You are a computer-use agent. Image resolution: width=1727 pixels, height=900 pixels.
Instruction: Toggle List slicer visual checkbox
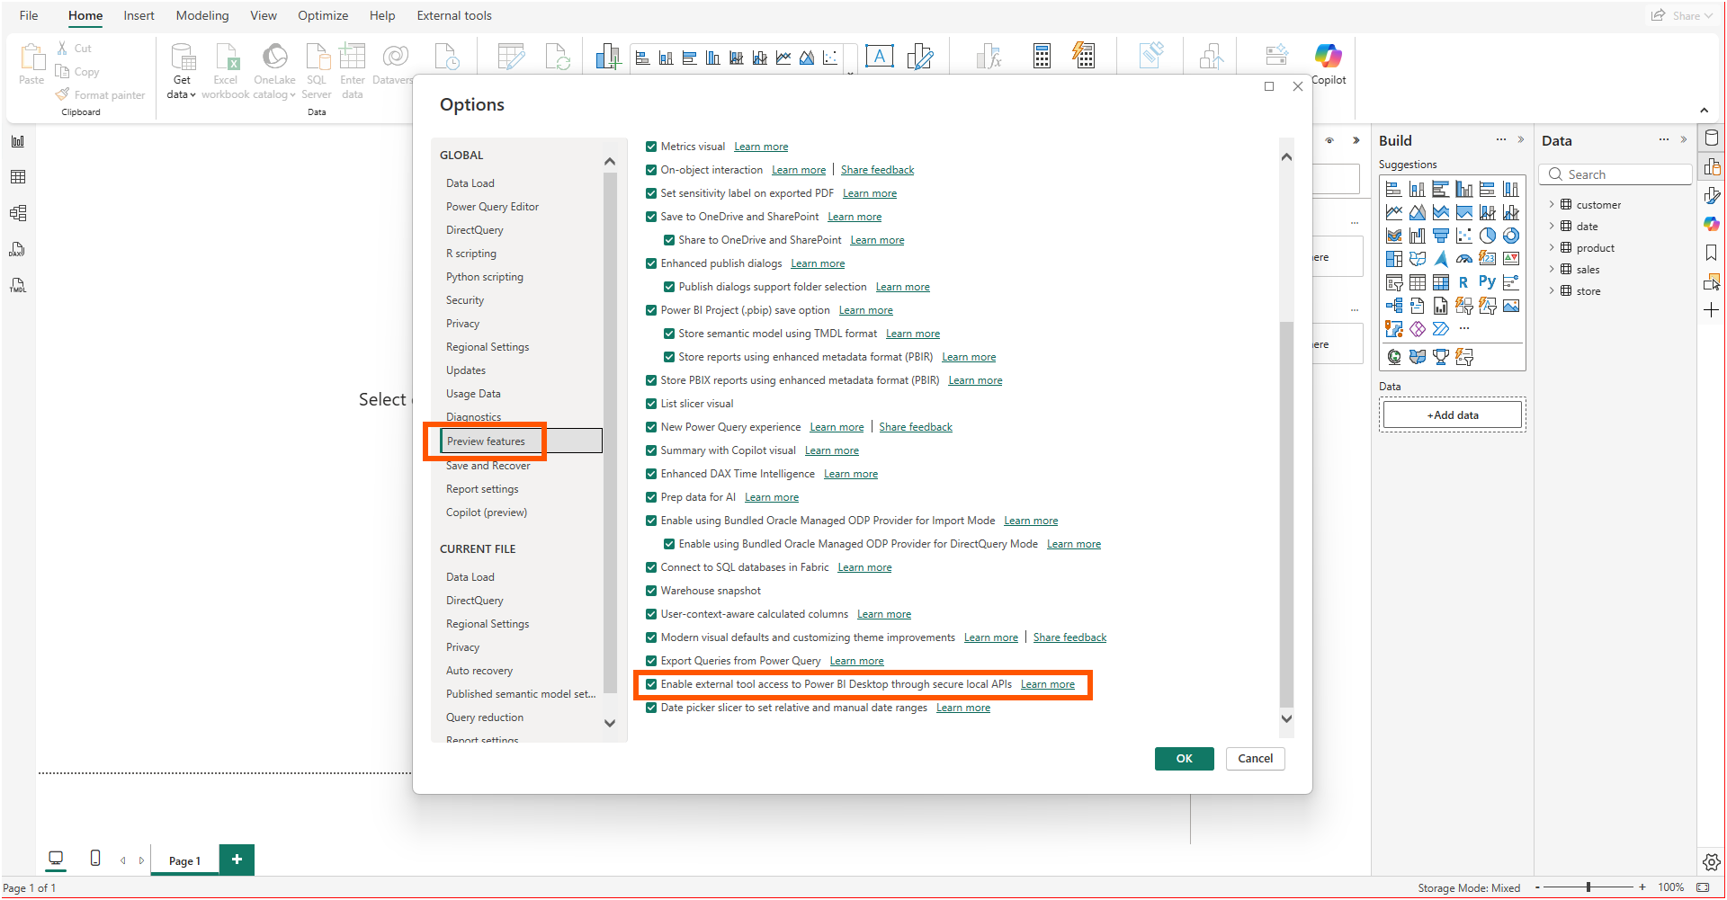651,404
